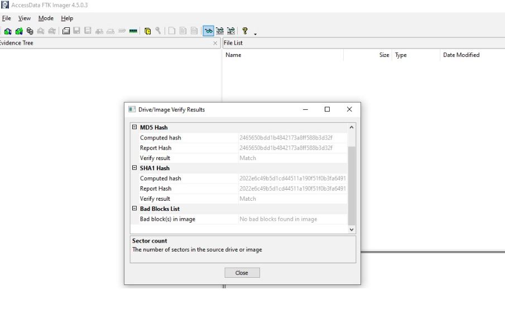
Task: Open toolbar options dropdown arrow
Action: pyautogui.click(x=256, y=34)
